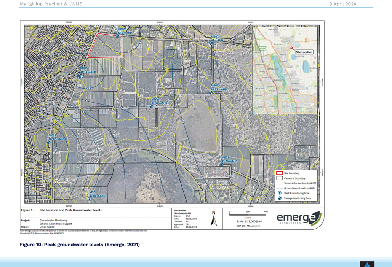Click the '43.17 mAHD' label
Screen dimensions: 392x267
click(x=159, y=103)
